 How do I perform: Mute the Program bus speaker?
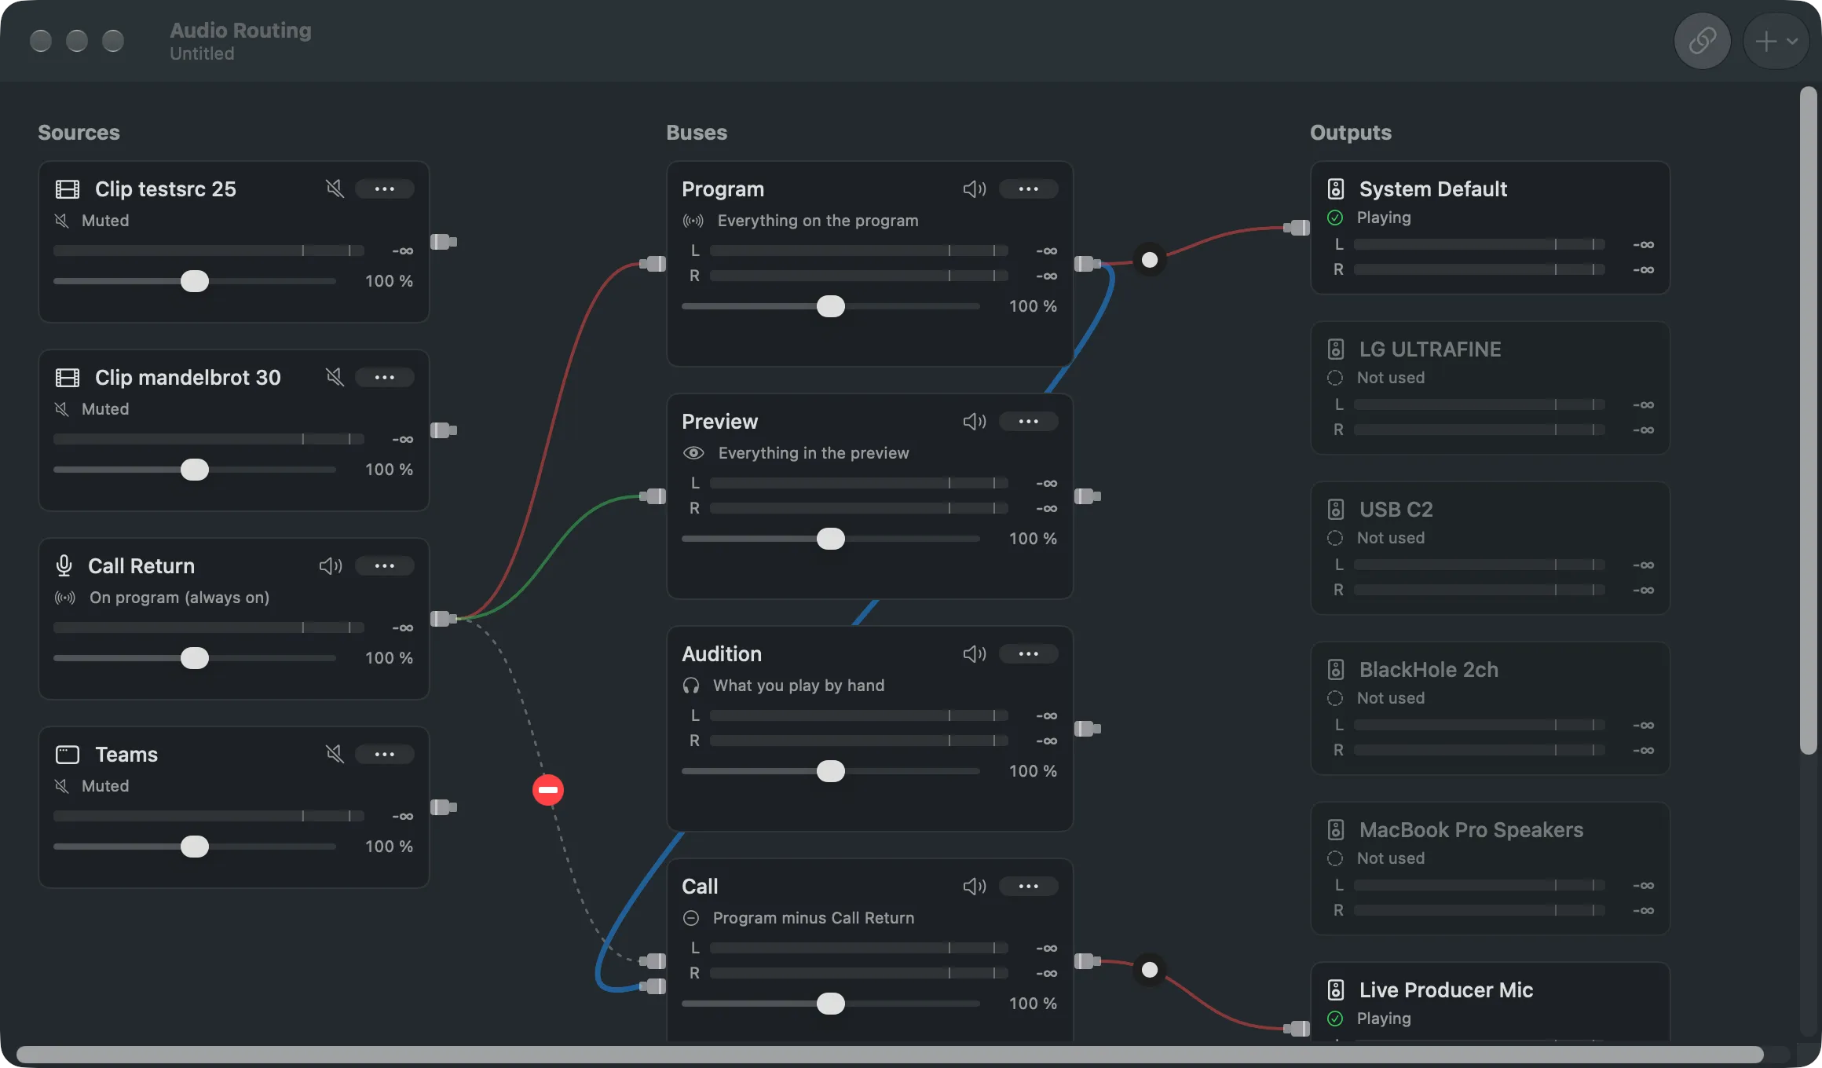[x=975, y=188]
